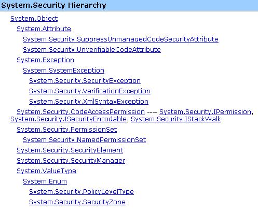Click System.Security.XmlSyntaxException link
The width and height of the screenshot is (258, 211).
coord(89,102)
